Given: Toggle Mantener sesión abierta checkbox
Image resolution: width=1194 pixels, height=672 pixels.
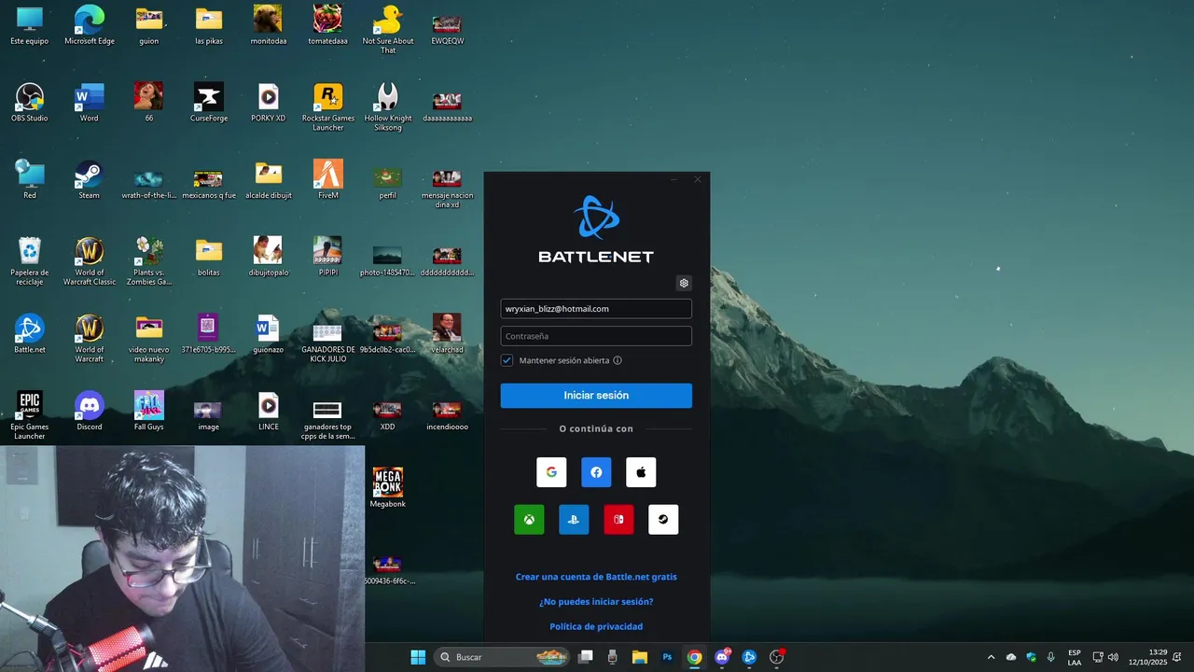Looking at the screenshot, I should point(507,360).
